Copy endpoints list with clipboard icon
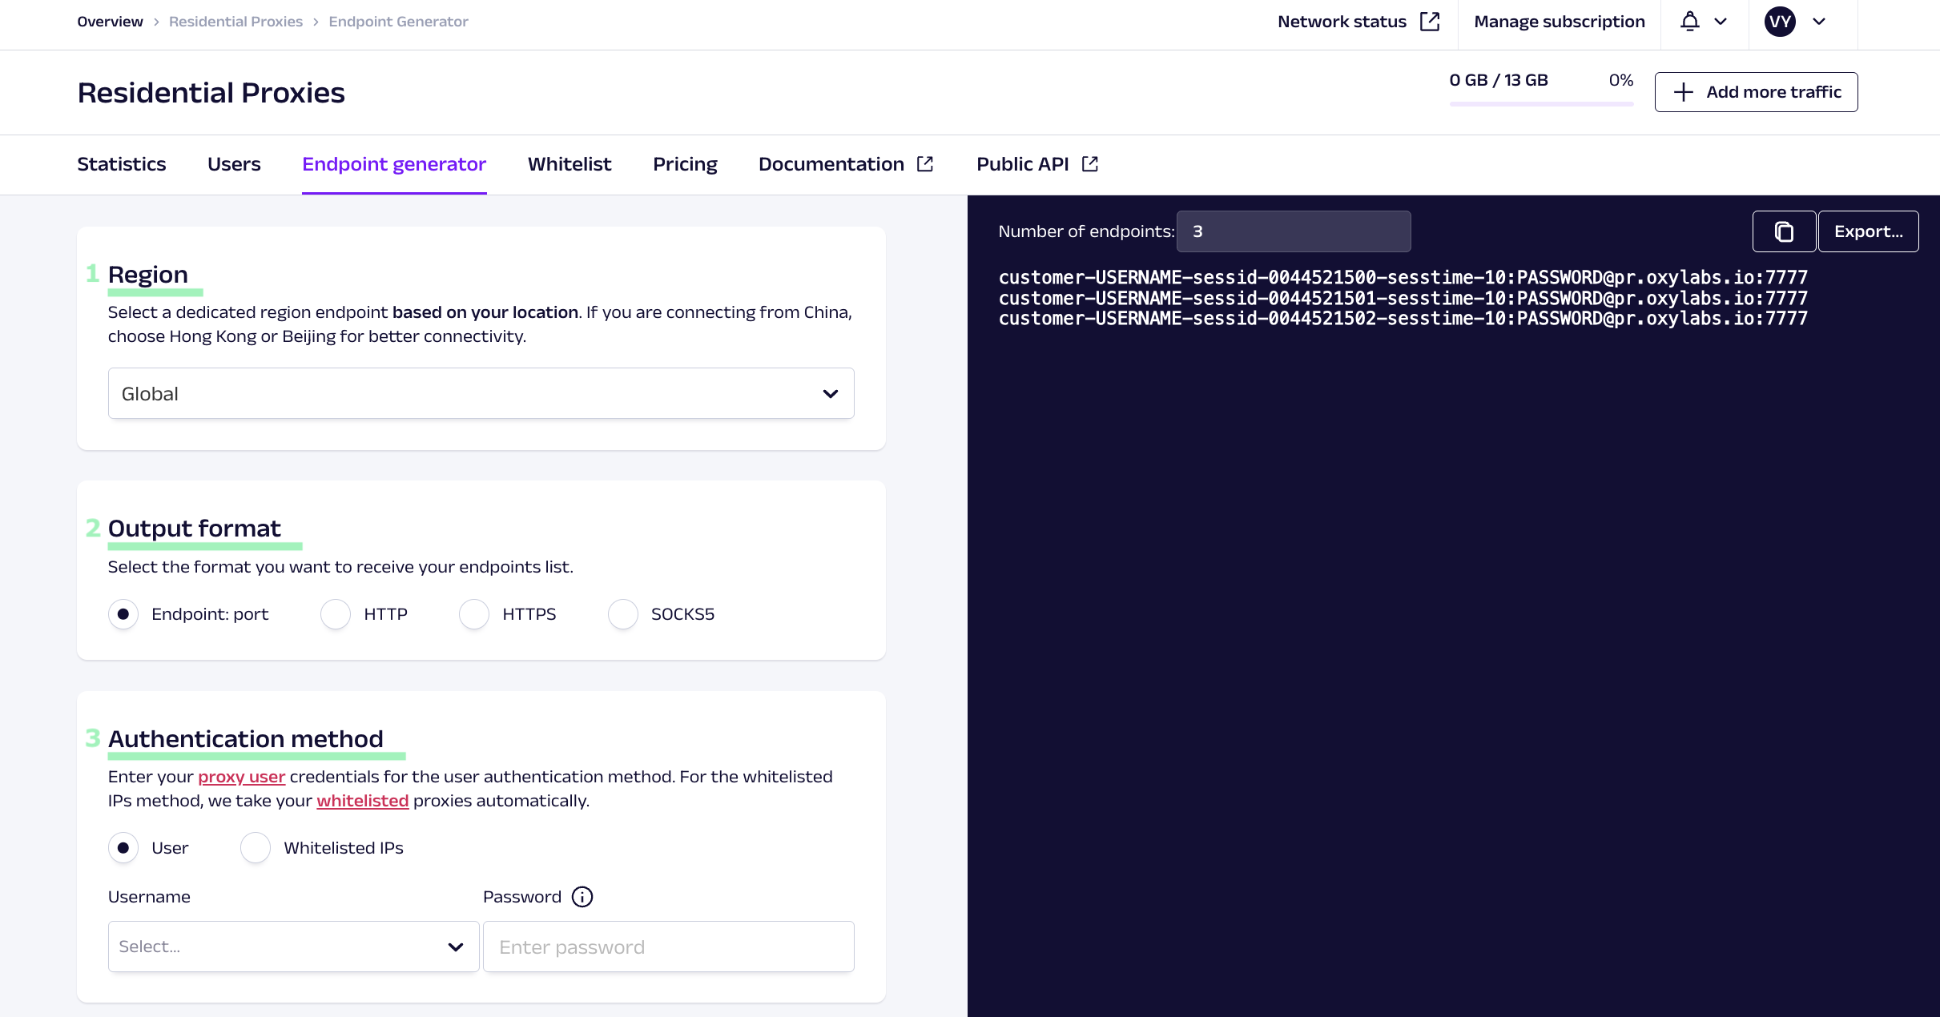 click(1783, 231)
